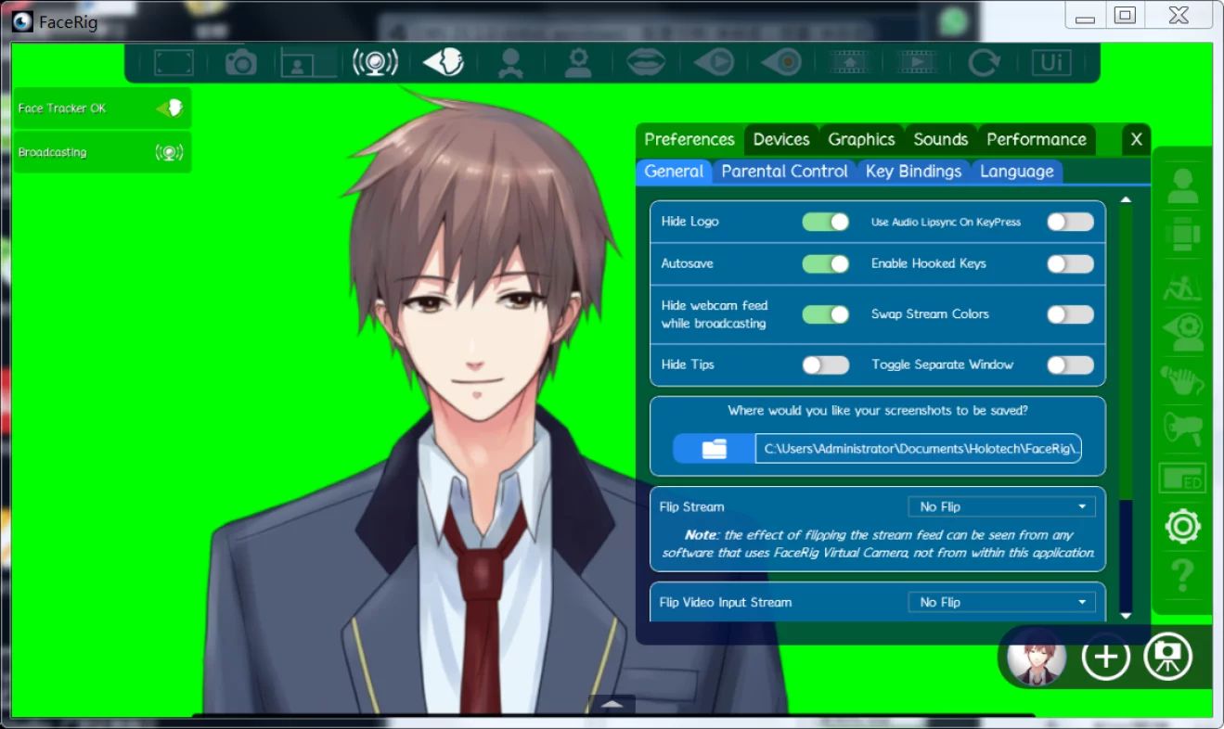The height and width of the screenshot is (729, 1224).
Task: Click the plus circle add avatar button
Action: (x=1105, y=657)
